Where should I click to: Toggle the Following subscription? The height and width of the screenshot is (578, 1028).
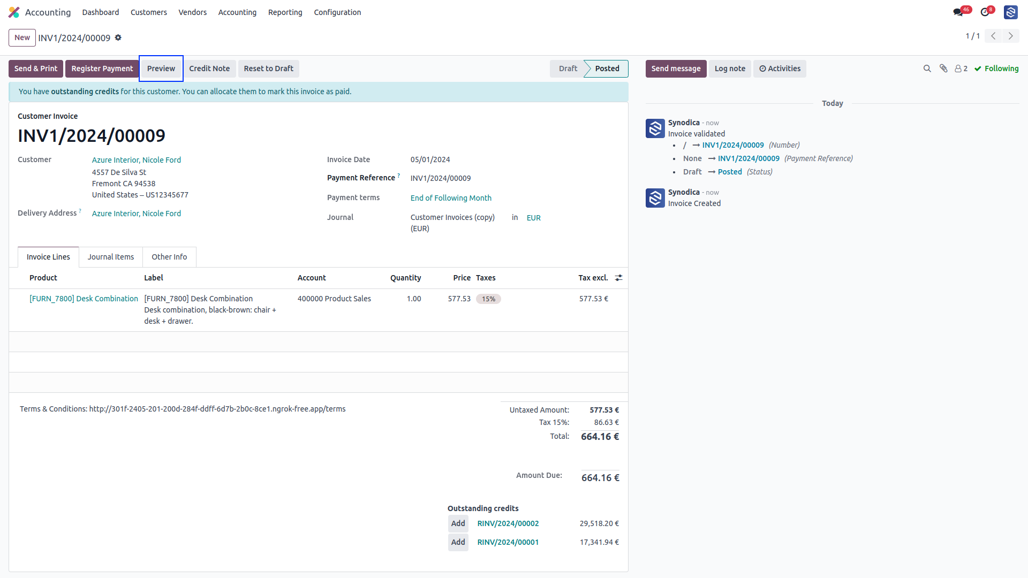pyautogui.click(x=996, y=69)
